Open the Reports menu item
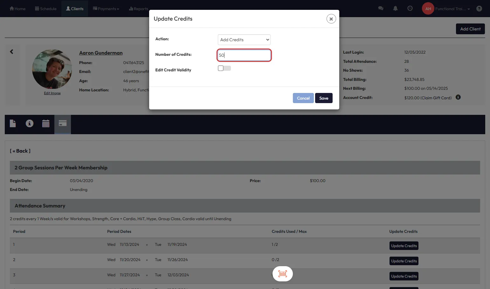The width and height of the screenshot is (490, 289). coord(139,9)
